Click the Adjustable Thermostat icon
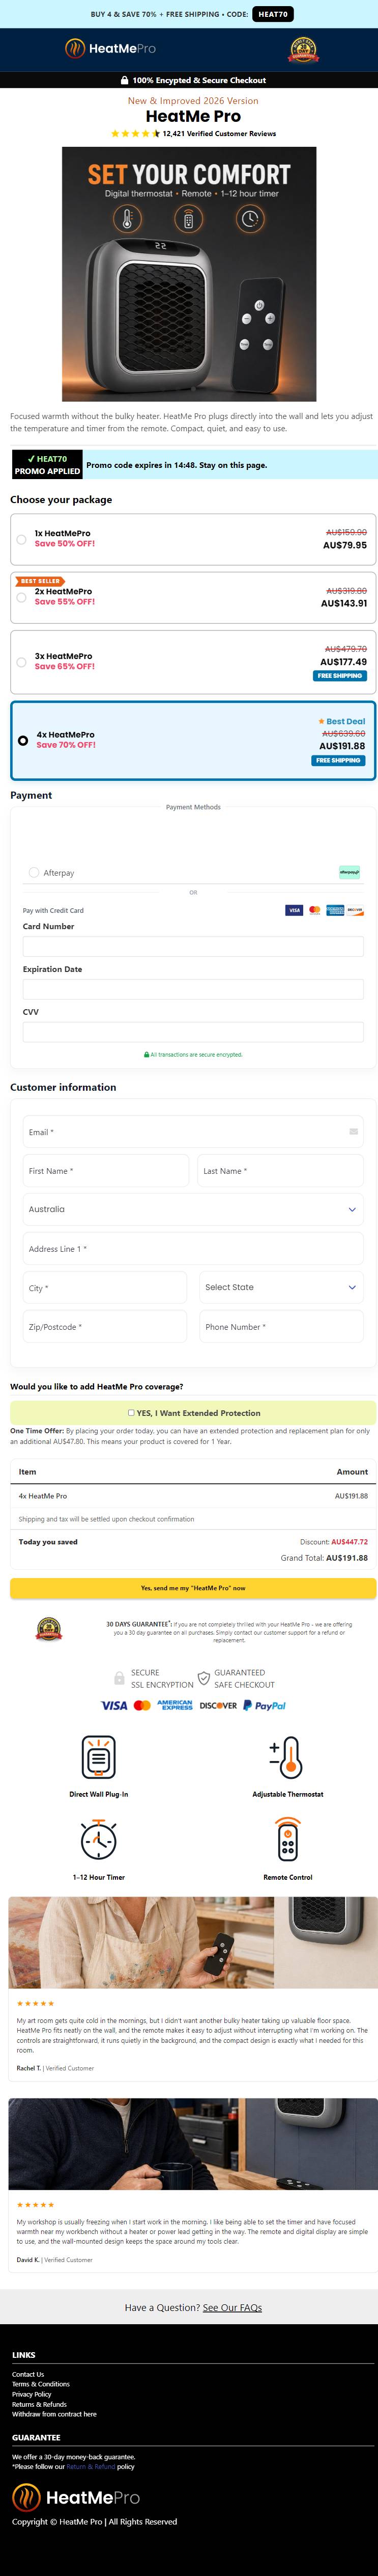Viewport: 378px width, 2576px height. [x=287, y=1757]
